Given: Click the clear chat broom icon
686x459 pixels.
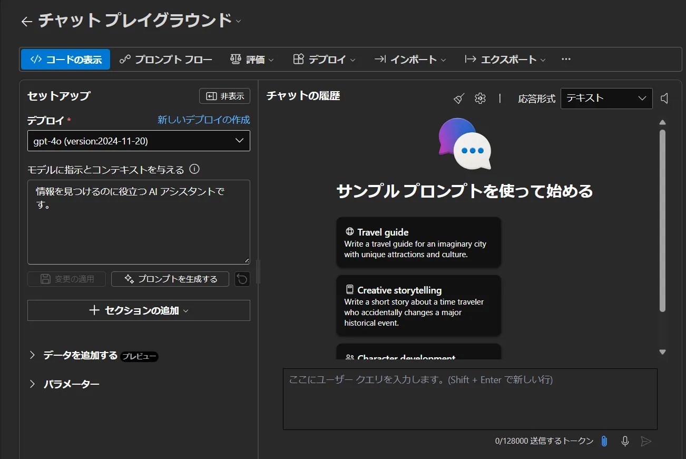Looking at the screenshot, I should point(459,99).
